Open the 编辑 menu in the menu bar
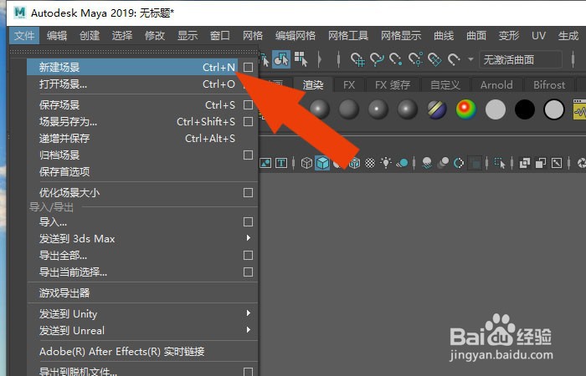The image size is (586, 376). 57,35
